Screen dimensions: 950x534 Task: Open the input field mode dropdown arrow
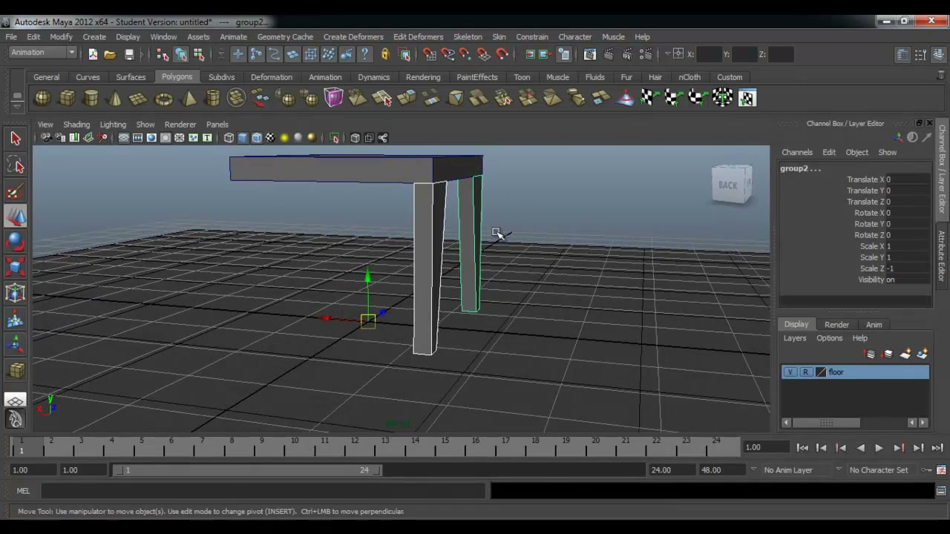pyautogui.click(x=667, y=54)
